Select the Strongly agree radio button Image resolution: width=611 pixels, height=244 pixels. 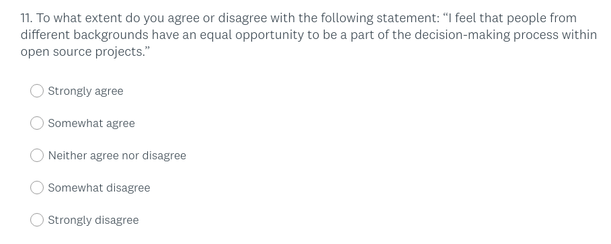coord(36,91)
